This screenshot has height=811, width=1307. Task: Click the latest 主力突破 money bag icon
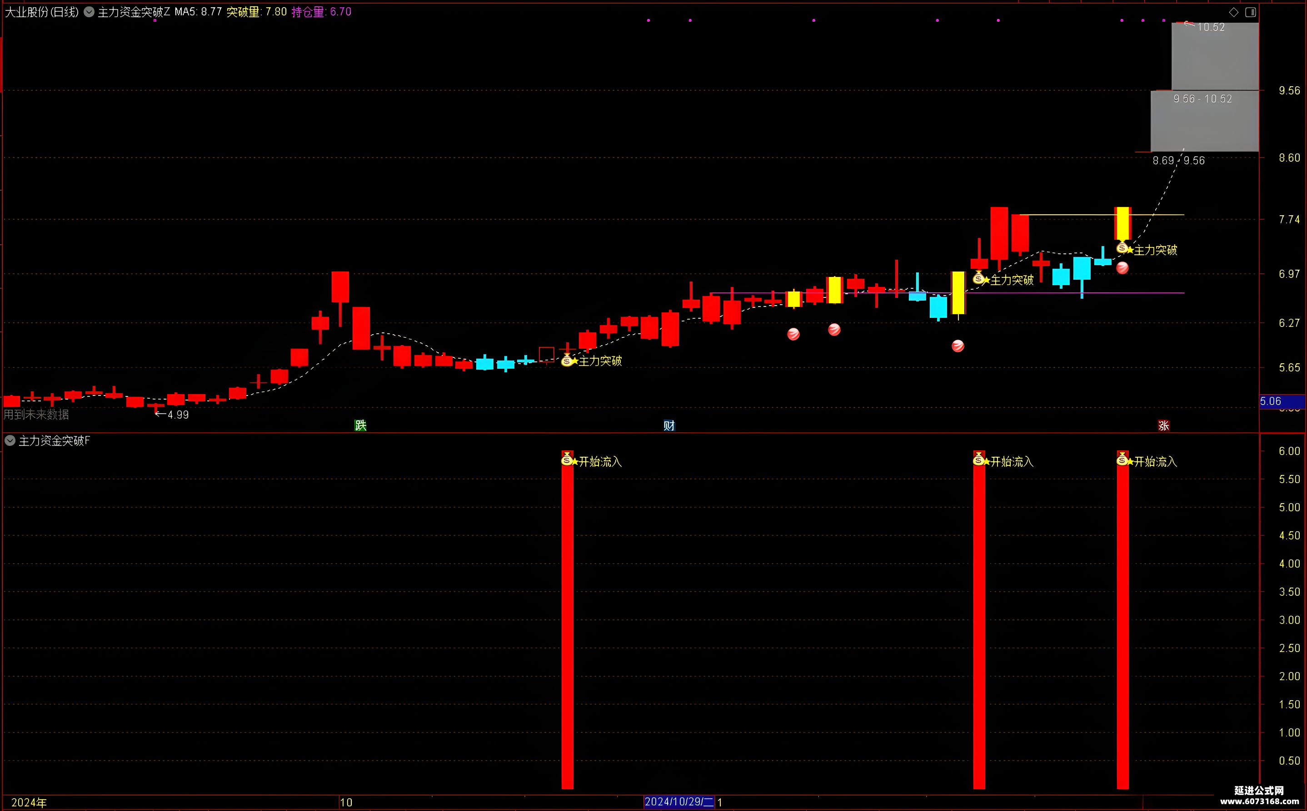click(x=1122, y=247)
